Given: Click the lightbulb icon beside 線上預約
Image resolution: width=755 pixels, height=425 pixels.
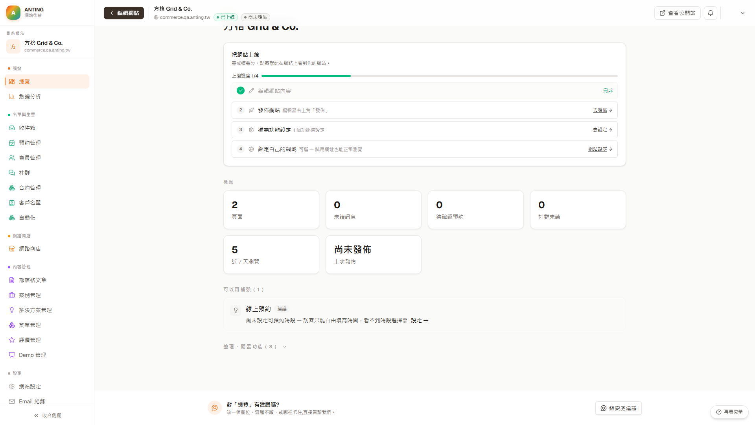Looking at the screenshot, I should pyautogui.click(x=236, y=310).
